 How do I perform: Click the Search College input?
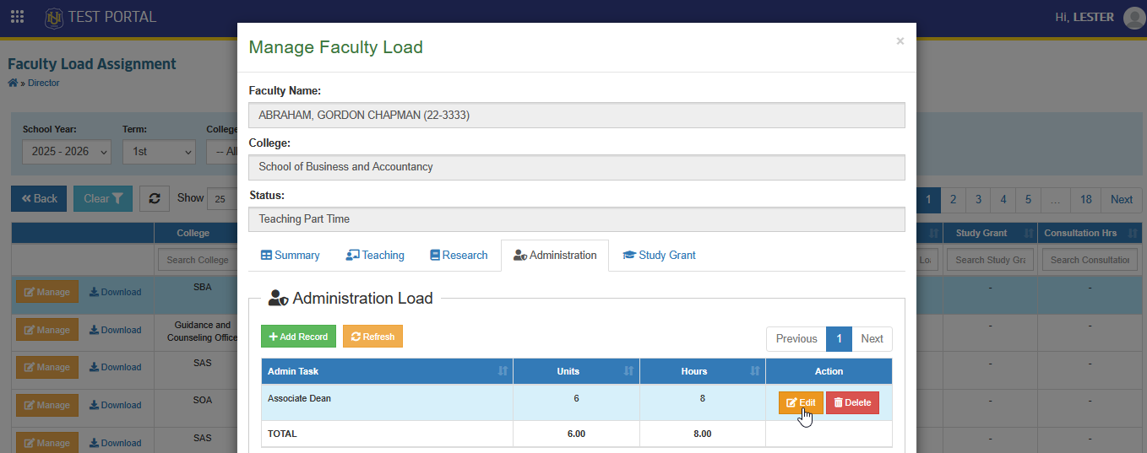[198, 260]
